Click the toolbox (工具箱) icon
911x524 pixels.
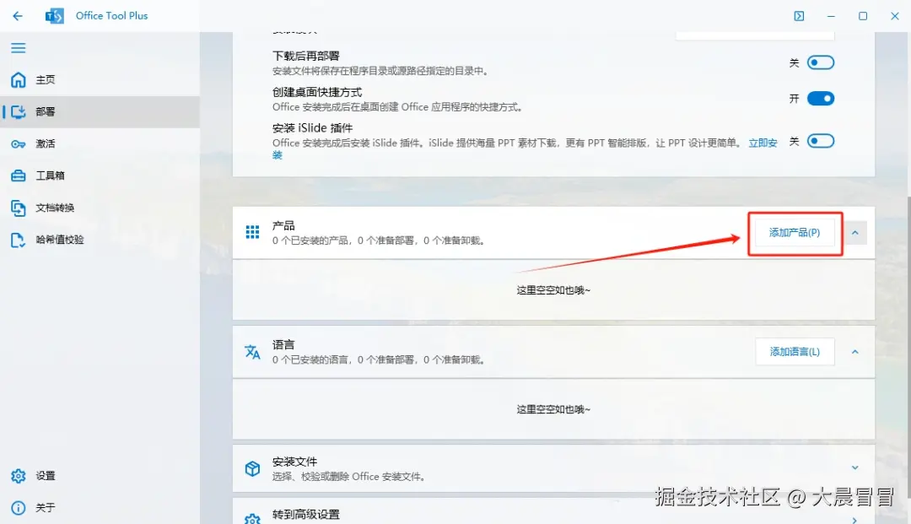tap(19, 176)
